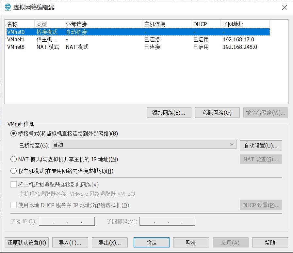This screenshot has width=293, height=253.
Task: Click the virtual network editor title bar icon
Action: point(7,8)
